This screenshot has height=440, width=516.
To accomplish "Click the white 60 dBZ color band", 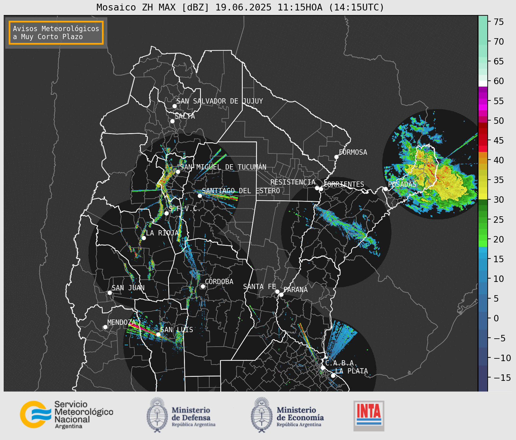I will click(483, 84).
